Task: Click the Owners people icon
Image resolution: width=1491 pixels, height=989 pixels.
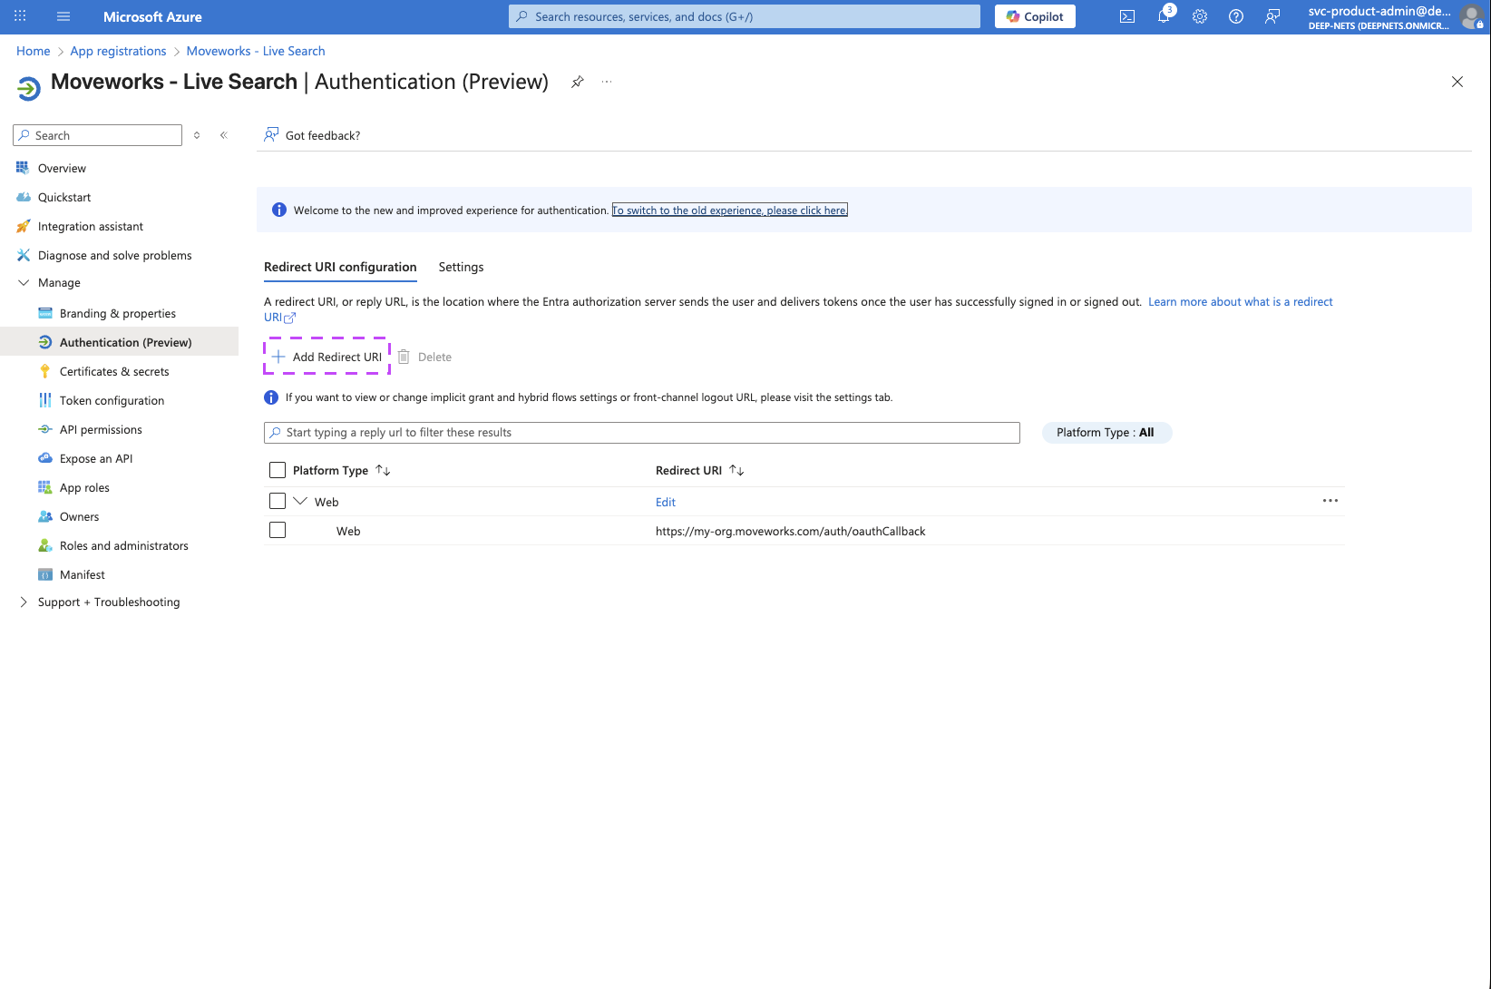Action: pos(44,516)
